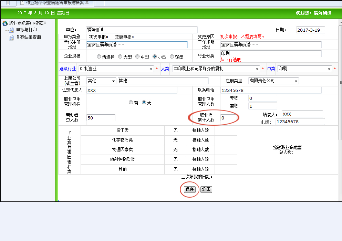Switch to the 作业场所职业病危害申报与备案 tab
The image size is (342, 241).
(x=55, y=3)
